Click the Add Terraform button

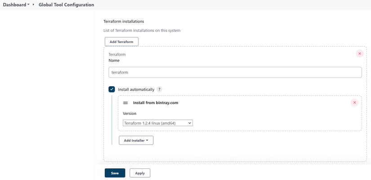(x=121, y=42)
